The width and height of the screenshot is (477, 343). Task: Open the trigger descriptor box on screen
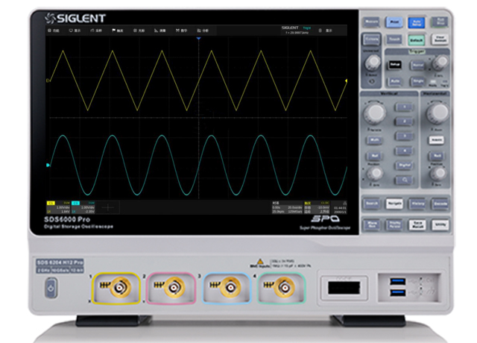point(317,207)
